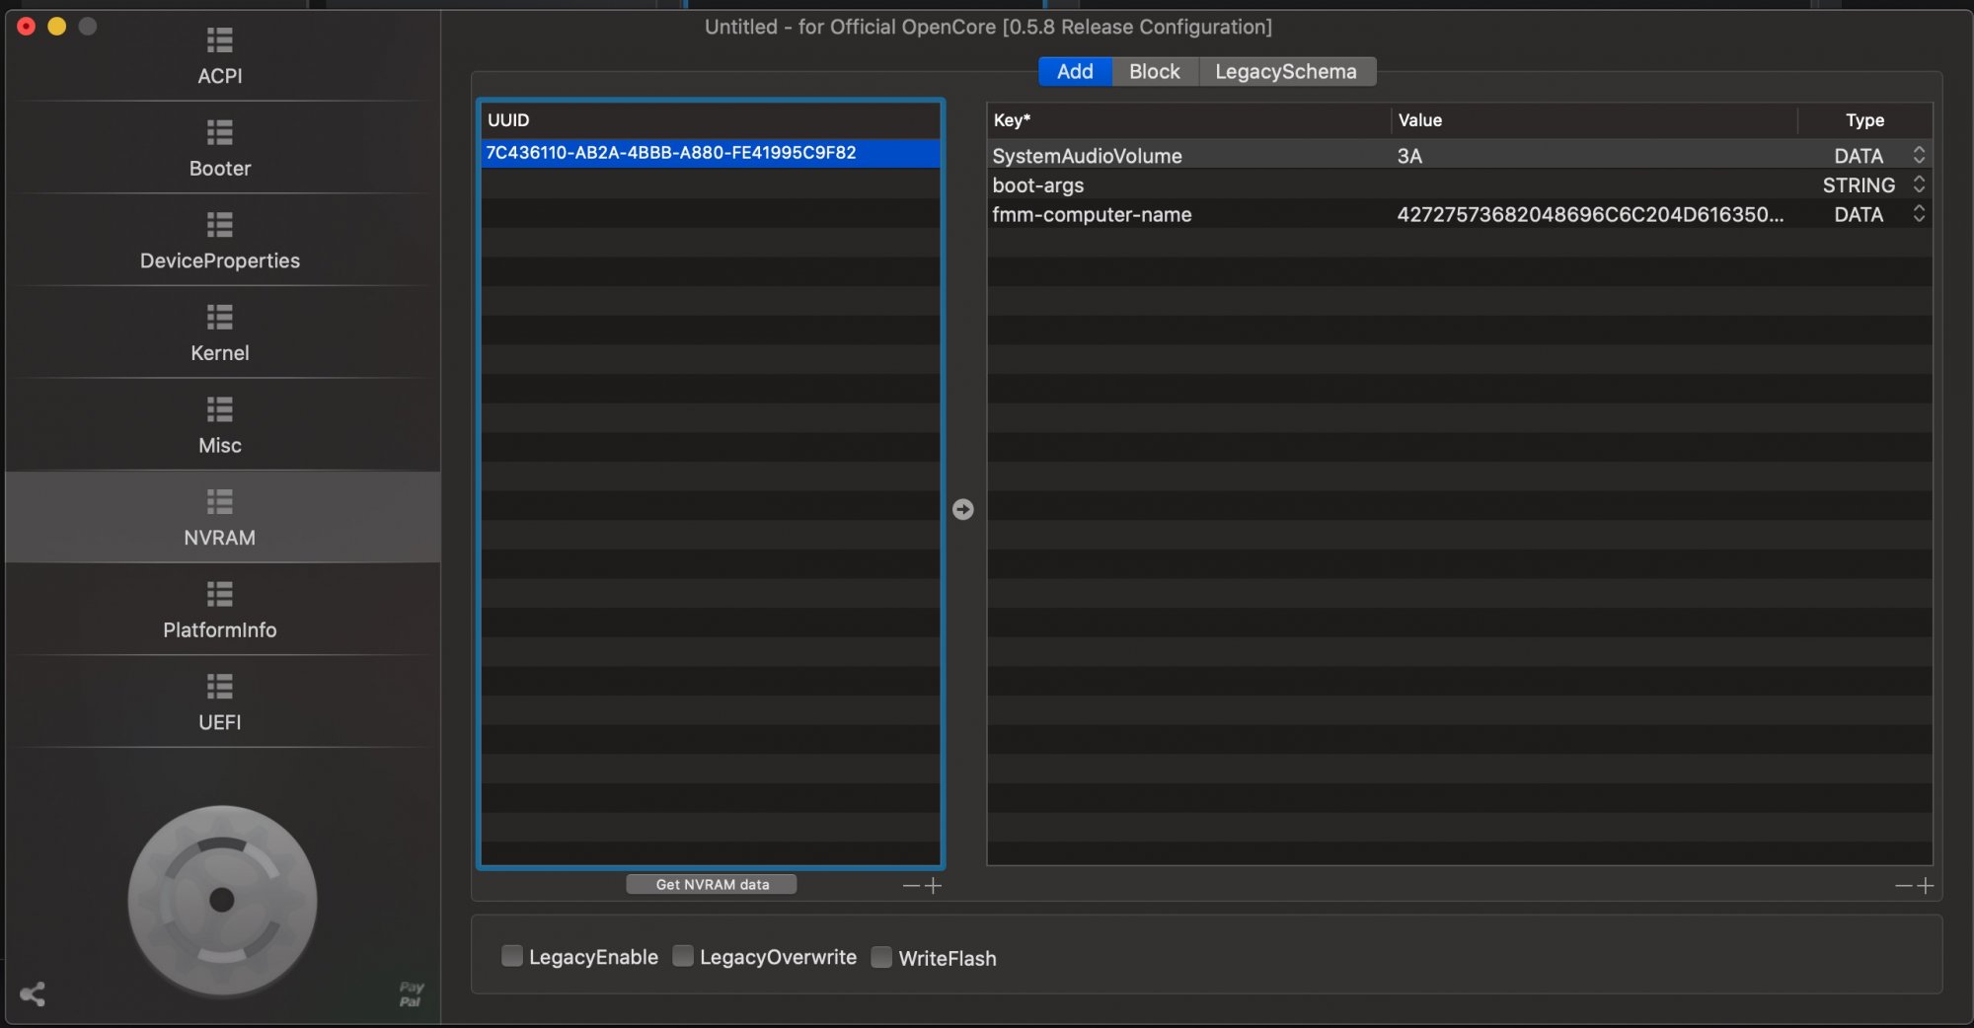Image resolution: width=1974 pixels, height=1028 pixels.
Task: Change the boot-args type from STRING
Action: [1919, 184]
